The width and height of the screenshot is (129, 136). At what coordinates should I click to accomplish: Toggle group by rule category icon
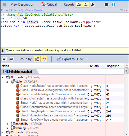pyautogui.click(x=44, y=59)
